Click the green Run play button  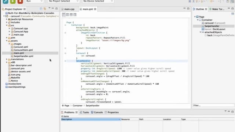13,1
